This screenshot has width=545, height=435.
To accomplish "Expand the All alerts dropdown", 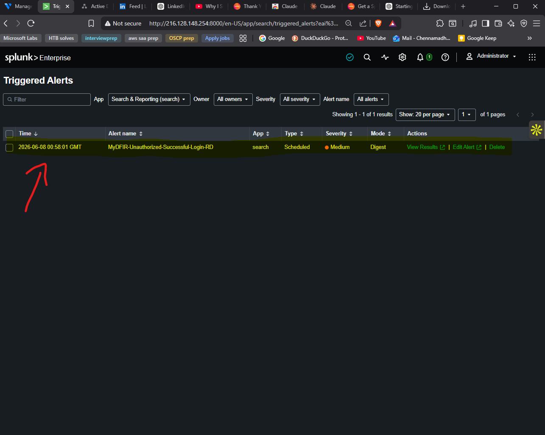I will 371,99.
